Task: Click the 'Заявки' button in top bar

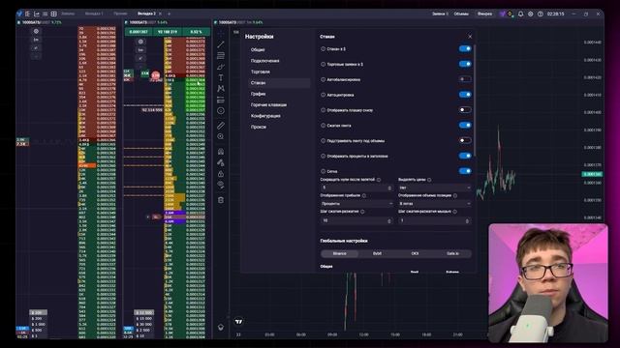Action: tap(440, 14)
